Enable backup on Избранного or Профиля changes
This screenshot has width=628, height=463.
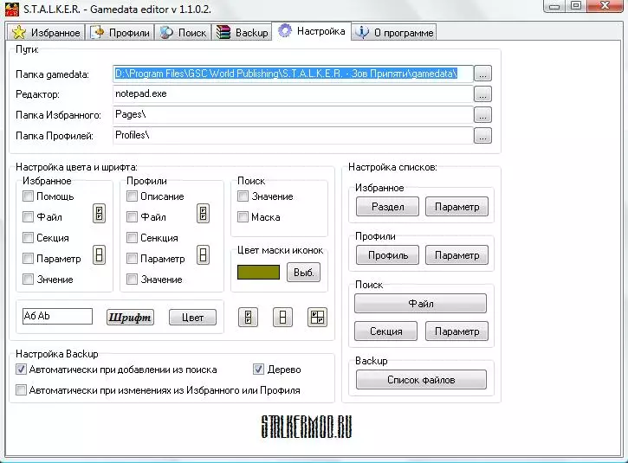coord(21,390)
